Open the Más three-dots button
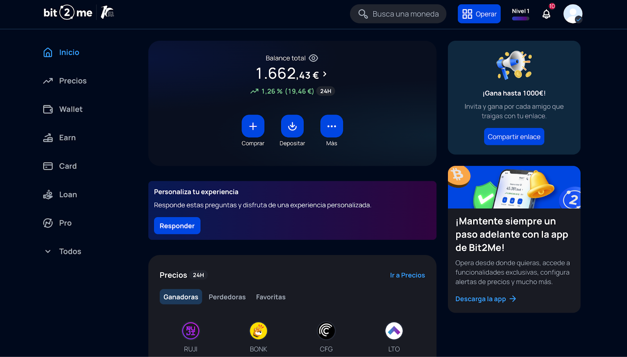The width and height of the screenshot is (627, 357). [x=332, y=126]
